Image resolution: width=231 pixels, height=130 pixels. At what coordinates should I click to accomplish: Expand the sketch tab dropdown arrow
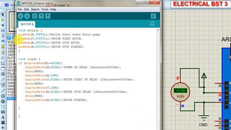point(152,24)
